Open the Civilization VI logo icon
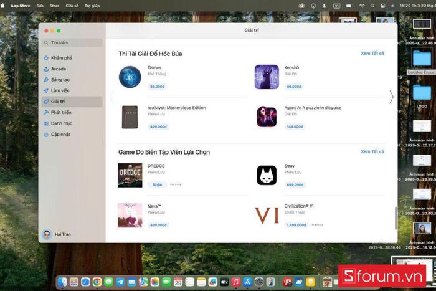The height and width of the screenshot is (291, 436). click(x=267, y=216)
